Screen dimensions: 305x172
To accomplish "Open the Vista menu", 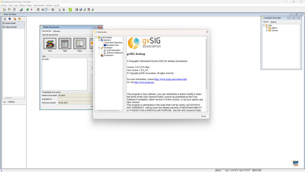I will tap(10, 5).
